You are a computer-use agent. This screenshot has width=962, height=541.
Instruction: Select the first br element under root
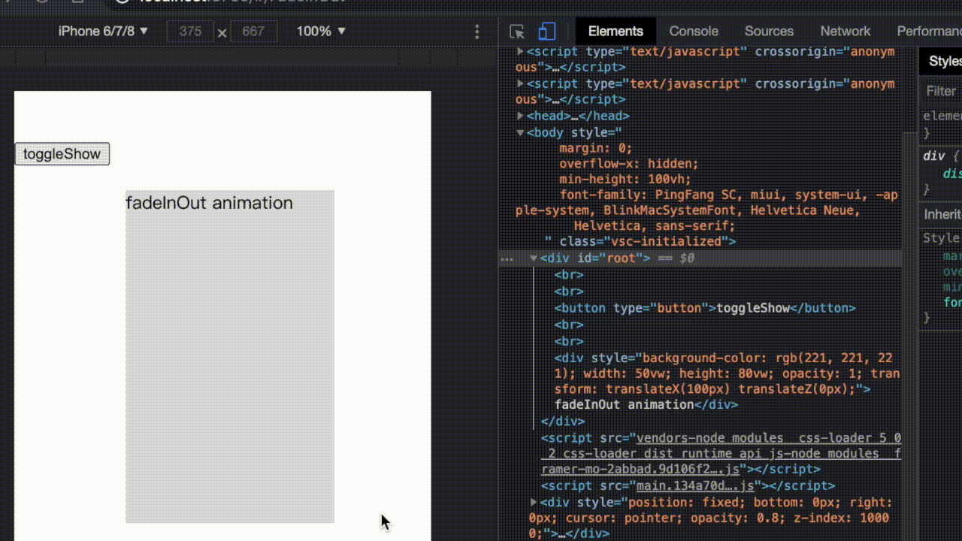point(568,275)
